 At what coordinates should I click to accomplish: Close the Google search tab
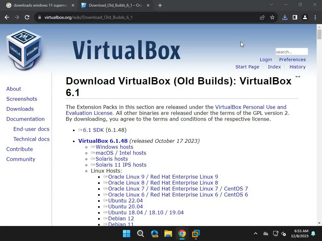(73, 6)
